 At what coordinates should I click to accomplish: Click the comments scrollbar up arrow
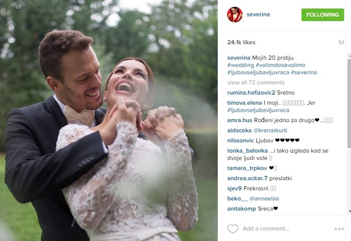[349, 55]
